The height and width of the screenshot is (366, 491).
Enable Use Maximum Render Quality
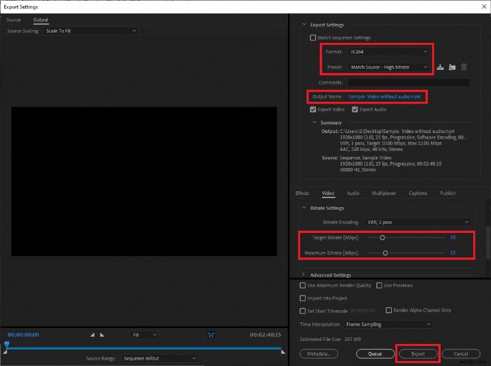coord(303,285)
